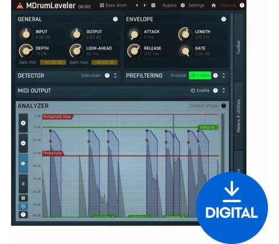Toggle the Prefiltering Enable button

click(200, 76)
